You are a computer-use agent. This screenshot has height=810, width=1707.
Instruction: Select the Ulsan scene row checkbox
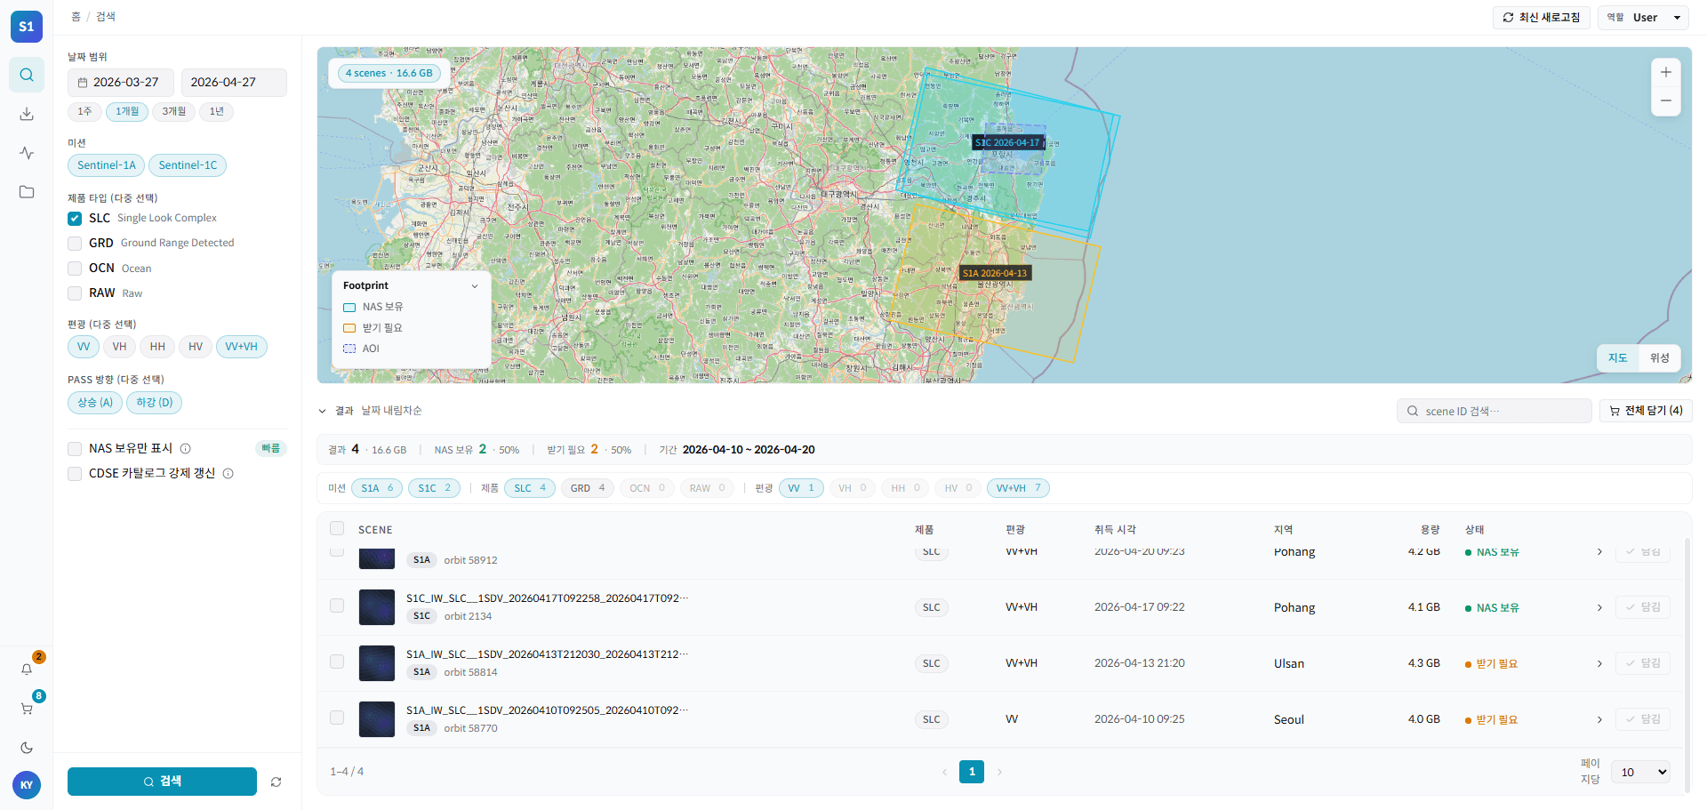337,662
